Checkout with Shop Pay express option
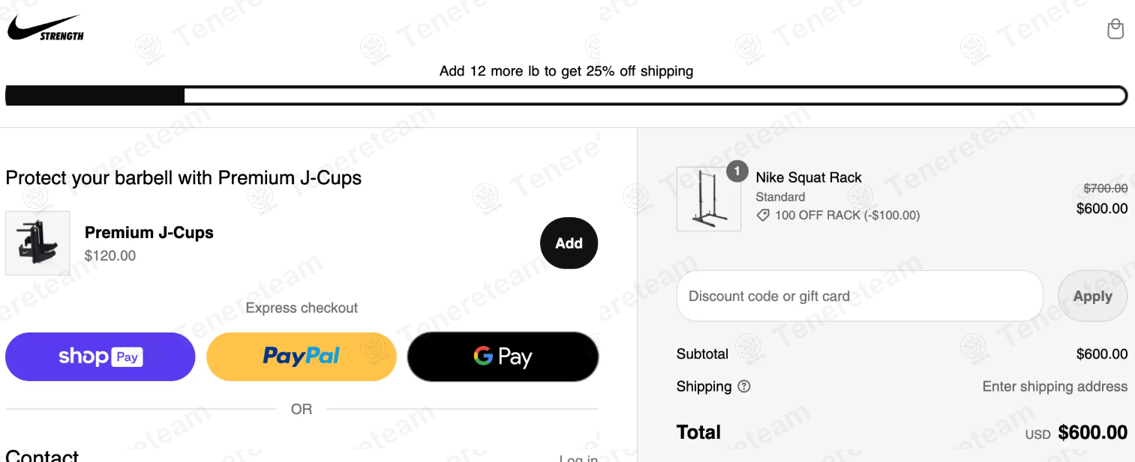The width and height of the screenshot is (1135, 462). [x=100, y=356]
